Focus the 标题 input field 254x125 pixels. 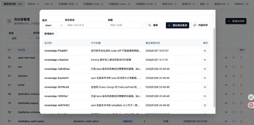point(126,25)
